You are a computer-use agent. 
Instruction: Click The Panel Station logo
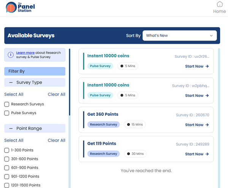pyautogui.click(x=20, y=7)
